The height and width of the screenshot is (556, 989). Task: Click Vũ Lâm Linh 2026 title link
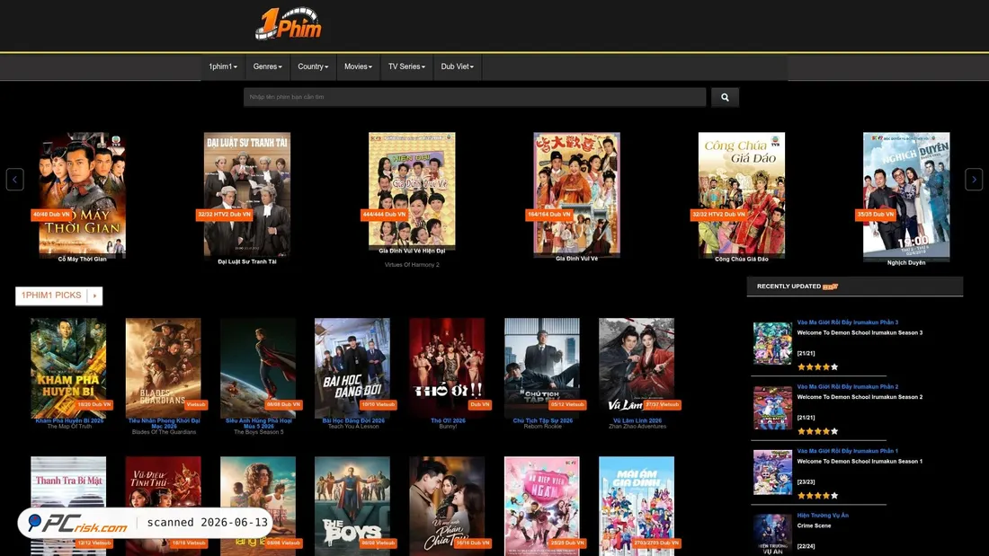pos(637,420)
